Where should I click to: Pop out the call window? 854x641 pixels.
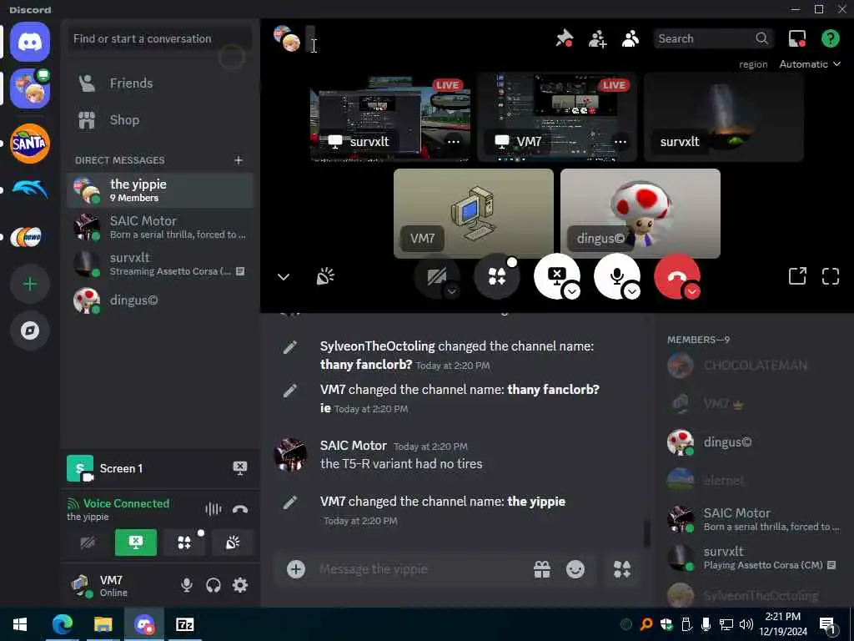click(797, 276)
